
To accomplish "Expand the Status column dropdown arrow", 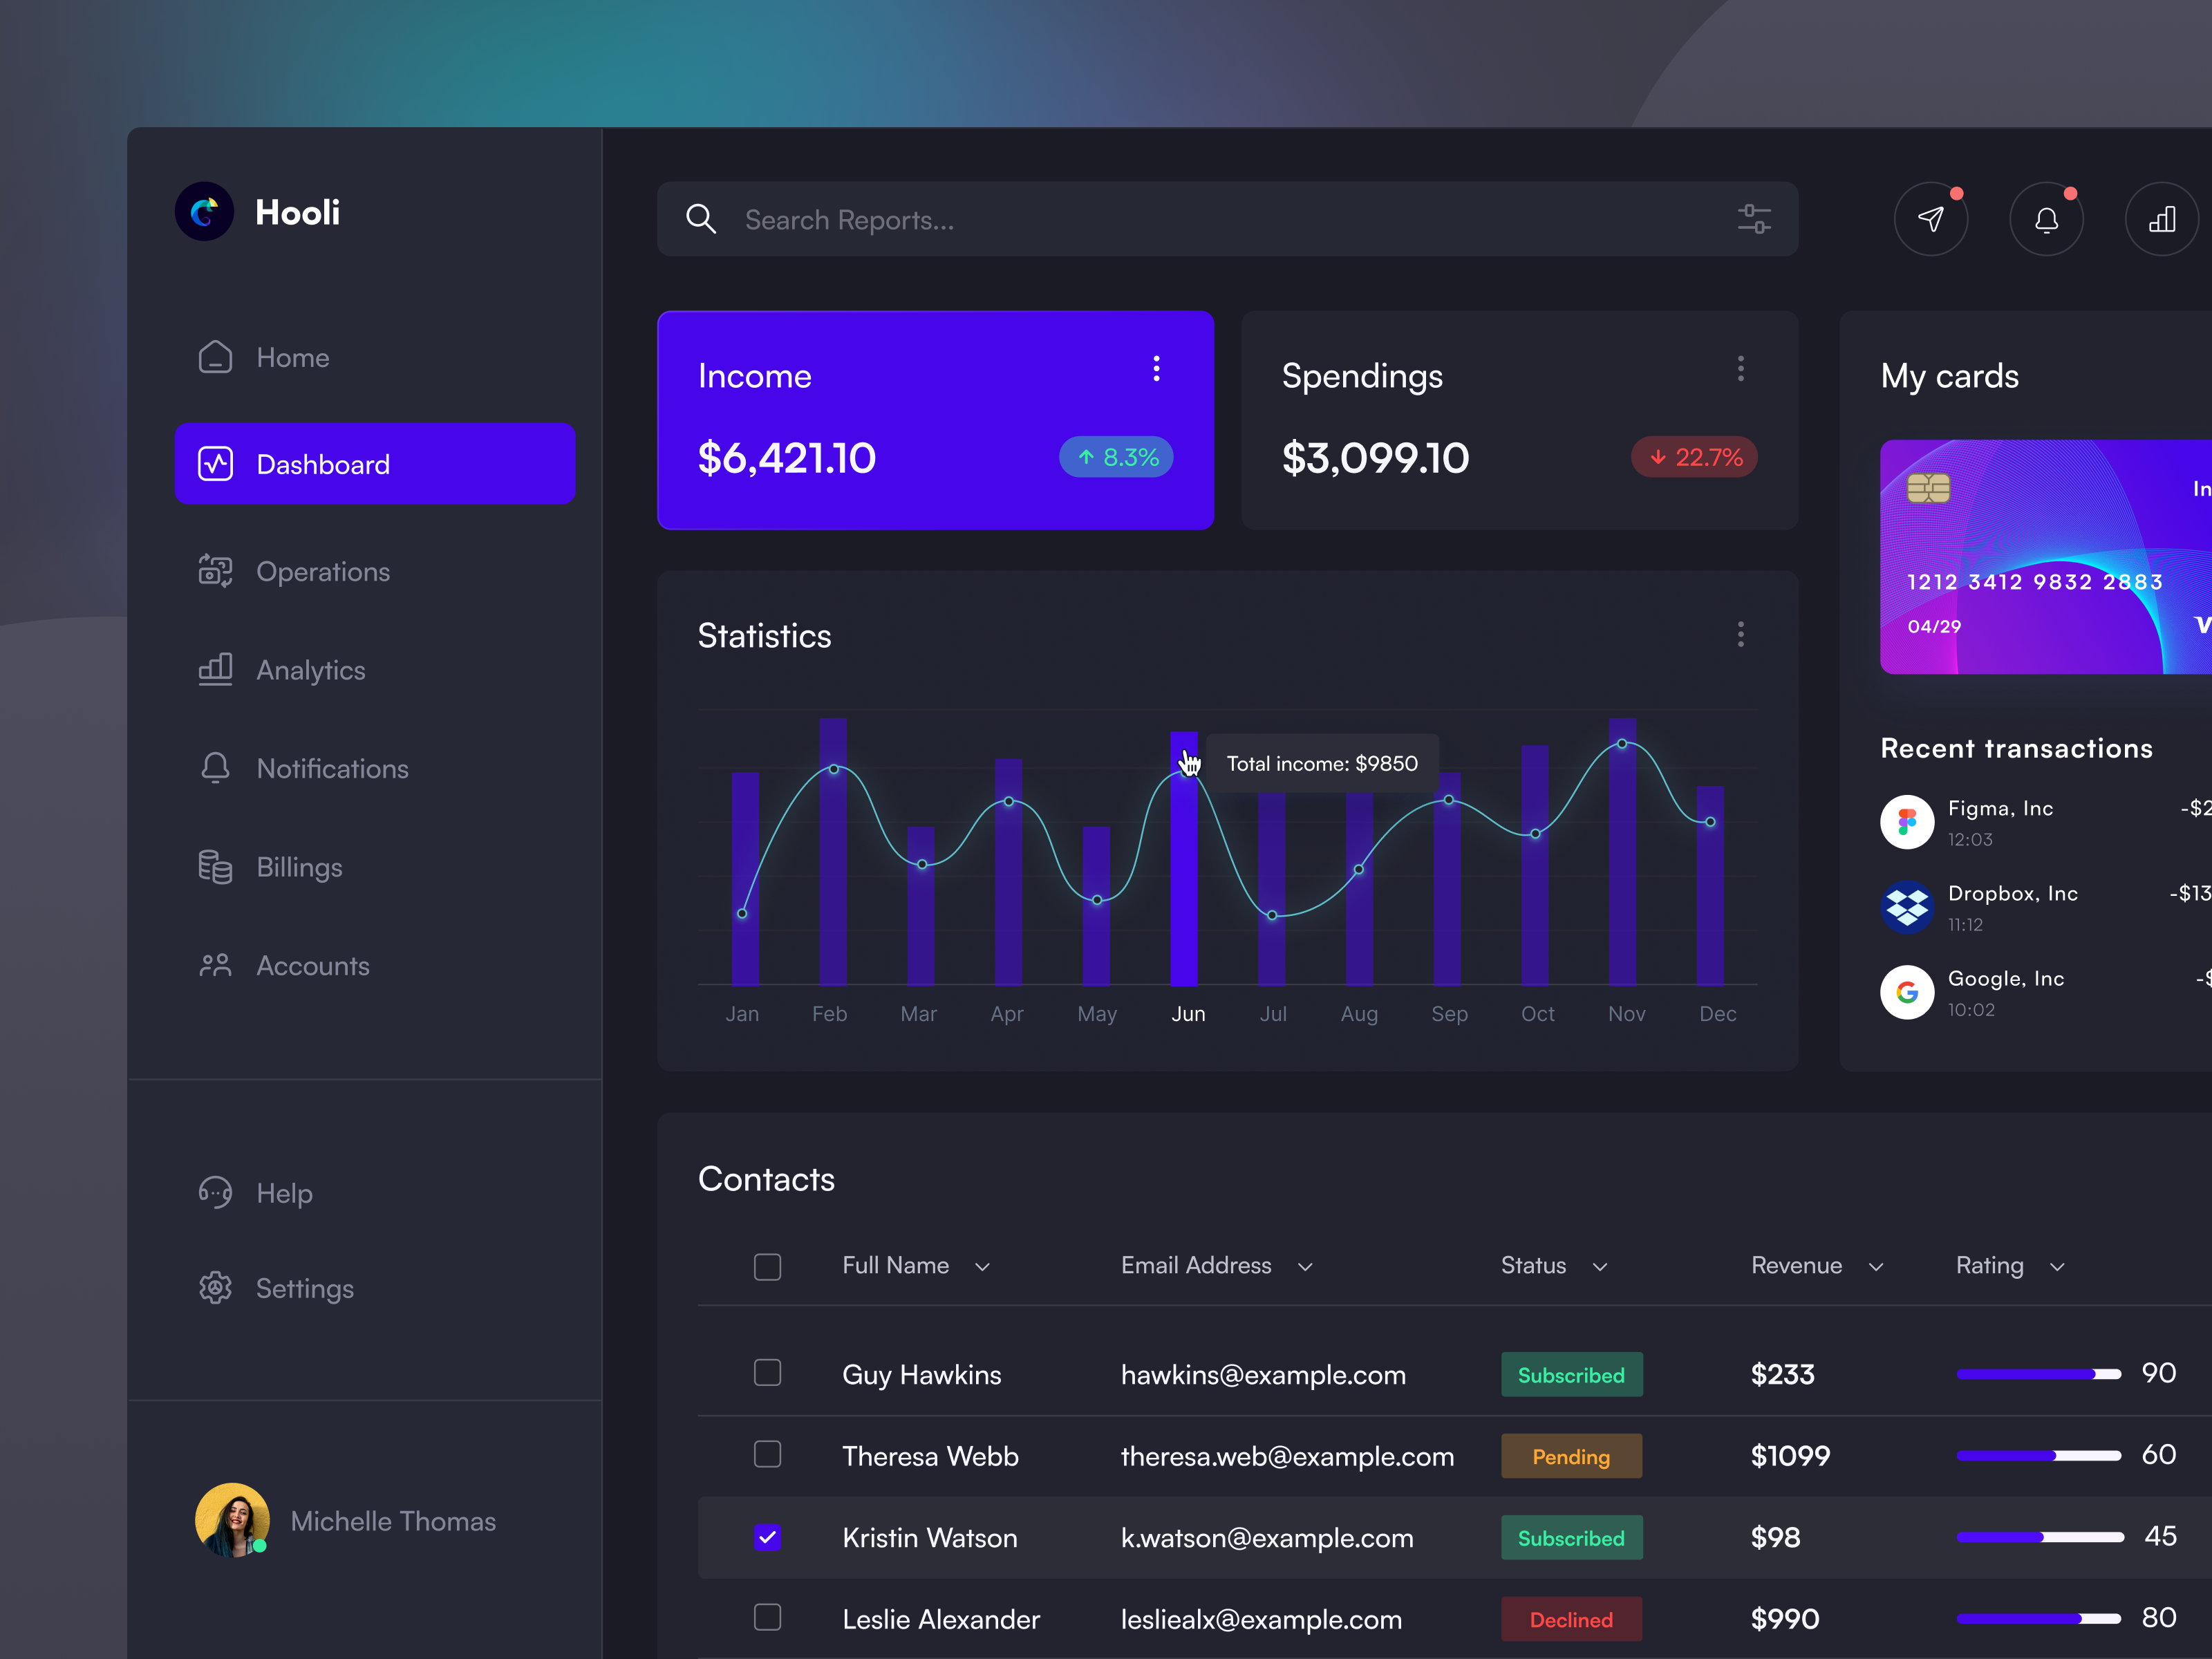I will pyautogui.click(x=1599, y=1267).
